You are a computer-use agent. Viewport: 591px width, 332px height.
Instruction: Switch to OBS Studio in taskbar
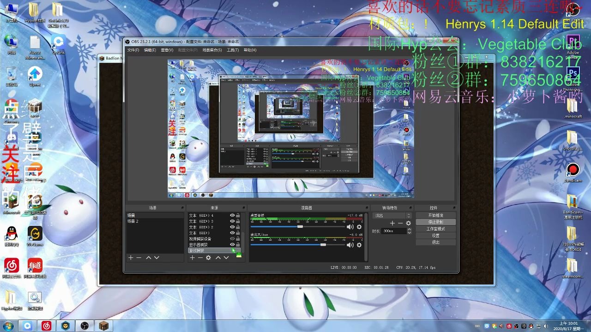pos(84,326)
